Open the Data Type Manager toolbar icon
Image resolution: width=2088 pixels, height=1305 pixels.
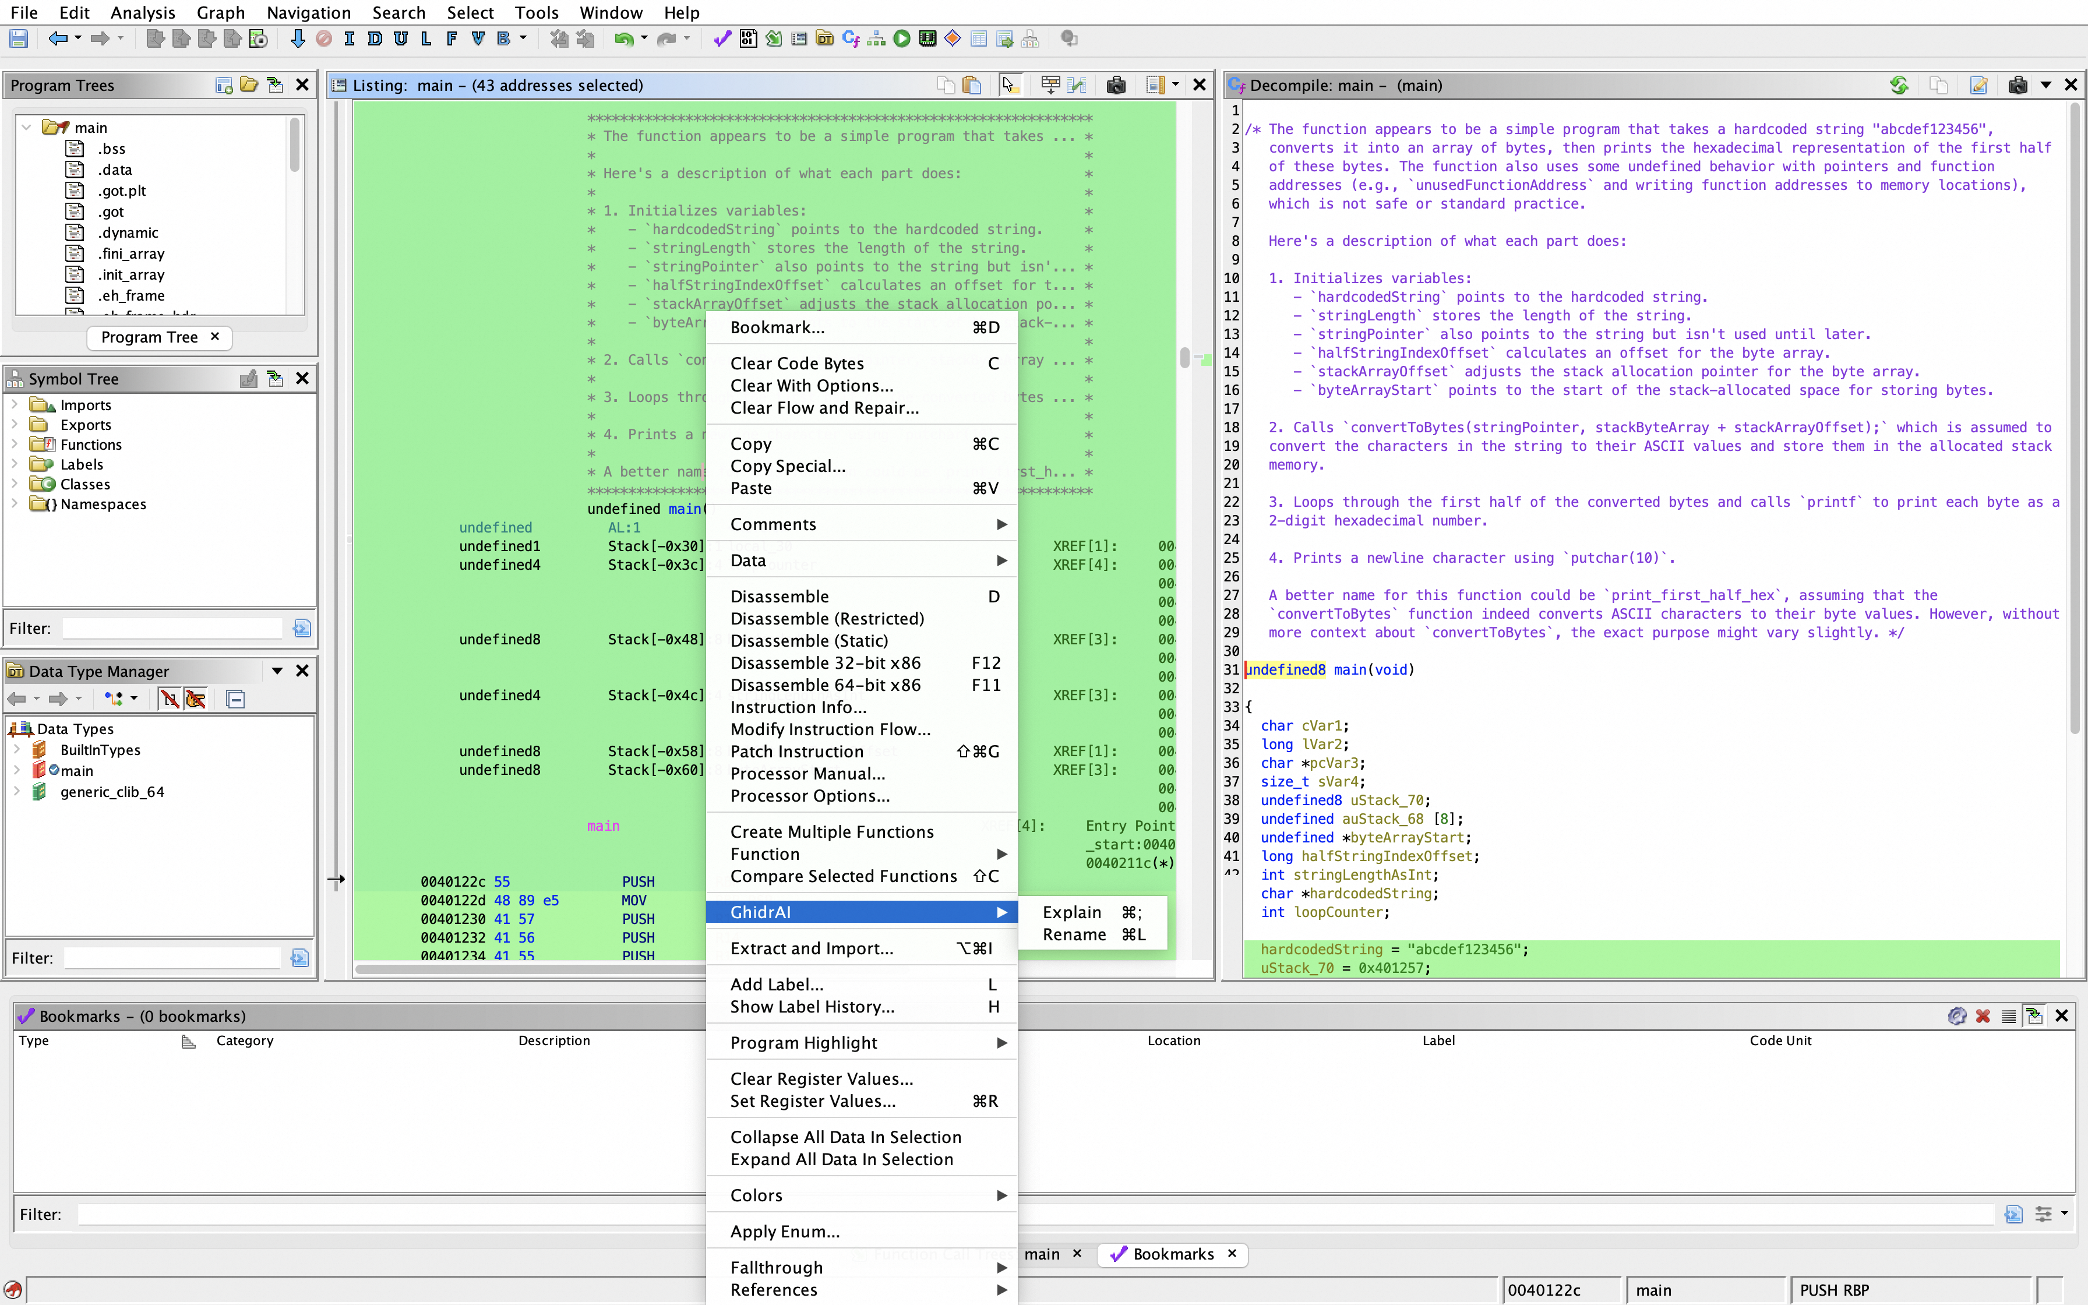[825, 39]
